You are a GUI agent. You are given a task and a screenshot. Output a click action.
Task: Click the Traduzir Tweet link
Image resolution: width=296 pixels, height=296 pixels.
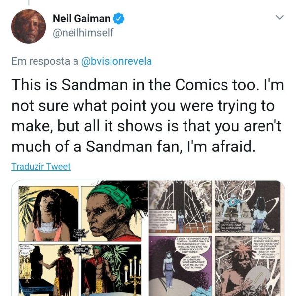tap(41, 167)
